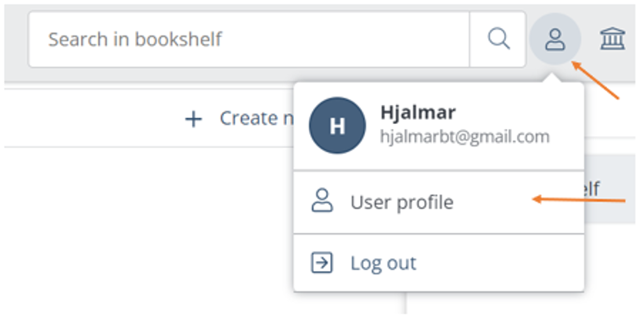Click the dropdown pointer below user icon
Image resolution: width=636 pixels, height=324 pixels.
(555, 79)
